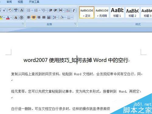Image resolution: width=152 pixels, height=114 pixels.
Task: Click the Sort A-Z icon
Action: tap(68, 10)
